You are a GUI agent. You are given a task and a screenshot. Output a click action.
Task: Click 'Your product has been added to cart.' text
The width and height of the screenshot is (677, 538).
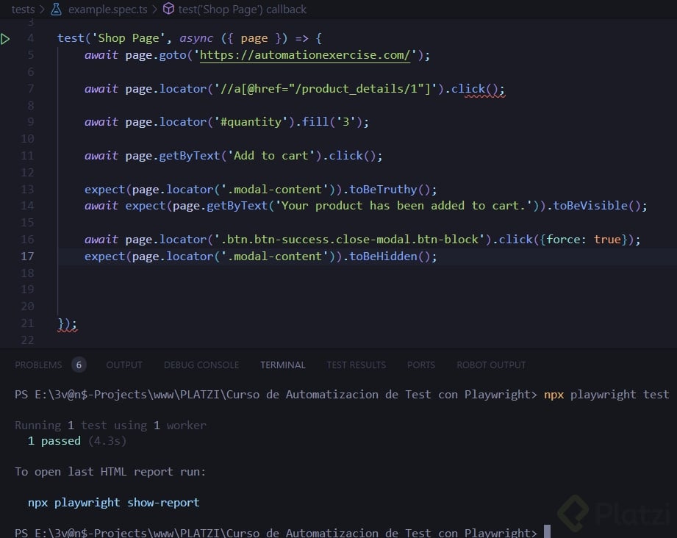pyautogui.click(x=404, y=206)
